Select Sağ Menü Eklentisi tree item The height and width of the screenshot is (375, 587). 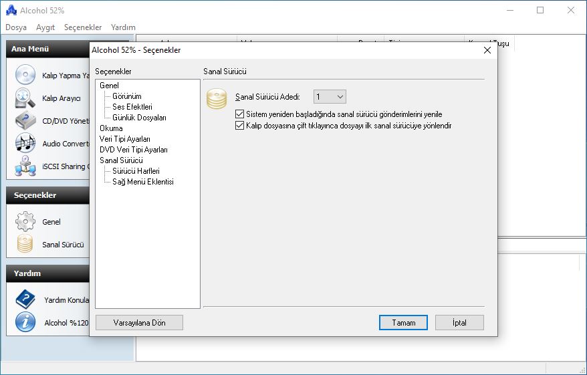point(143,182)
